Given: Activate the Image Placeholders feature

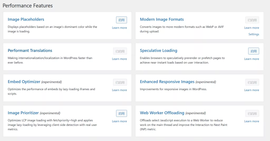Looking at the screenshot, I should click(121, 20).
